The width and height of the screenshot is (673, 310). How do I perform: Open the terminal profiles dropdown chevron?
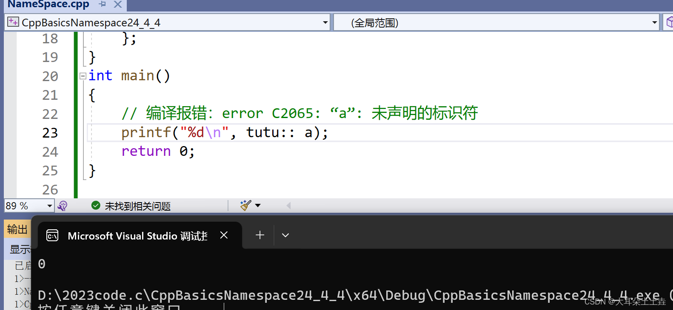click(x=285, y=235)
